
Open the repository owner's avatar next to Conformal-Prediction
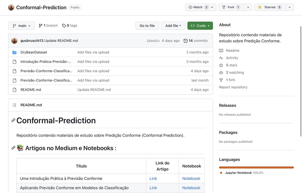click(11, 7)
